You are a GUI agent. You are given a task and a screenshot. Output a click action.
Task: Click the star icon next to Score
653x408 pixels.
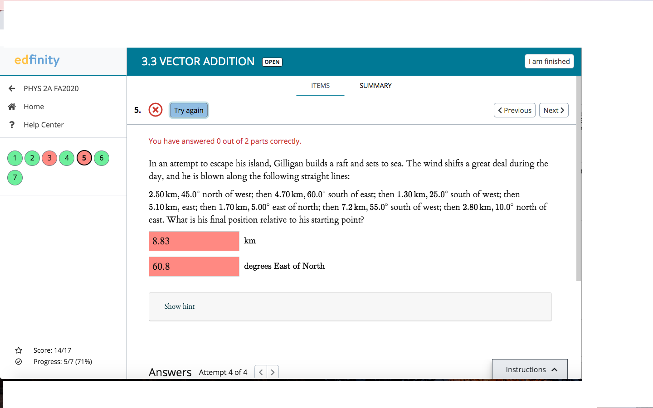(18, 350)
